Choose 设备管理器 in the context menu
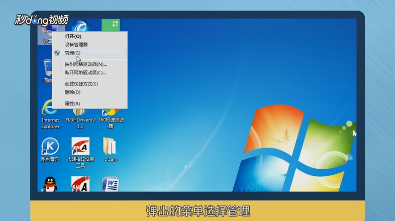The width and height of the screenshot is (395, 221). pyautogui.click(x=89, y=45)
